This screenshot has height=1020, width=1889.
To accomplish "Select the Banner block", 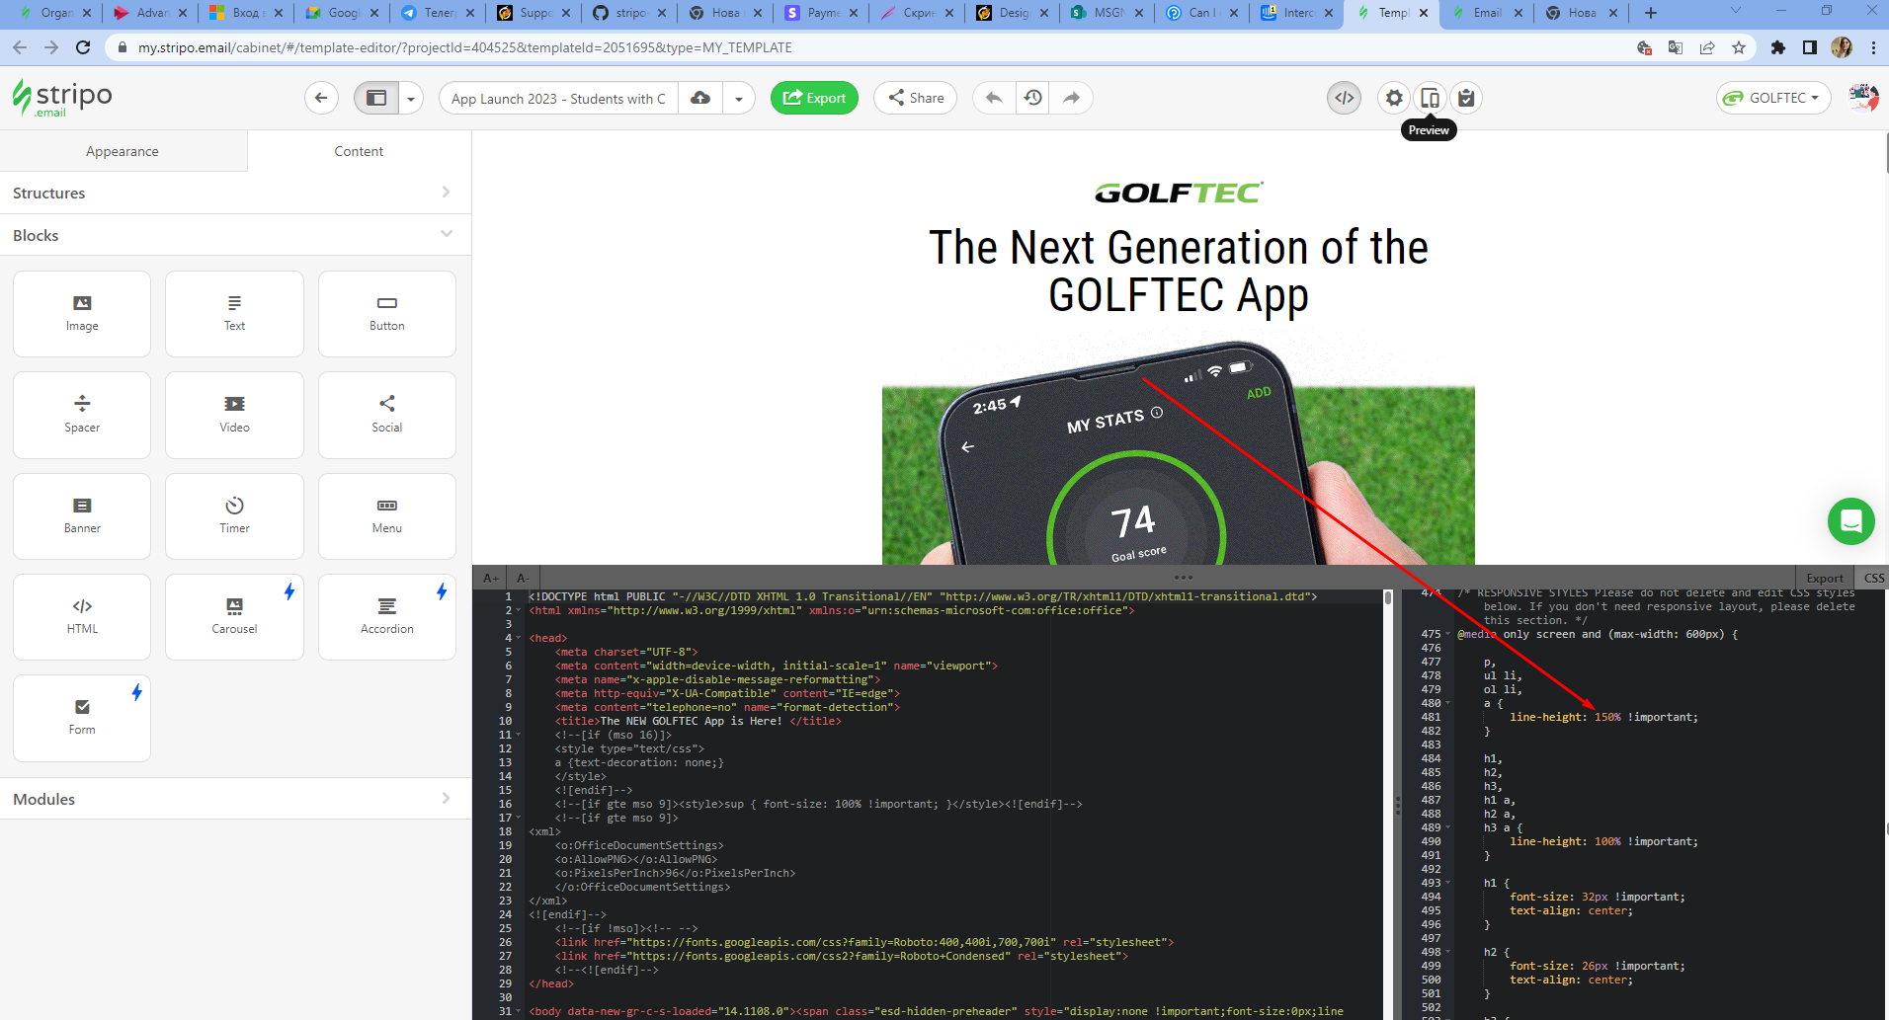I will 82,515.
